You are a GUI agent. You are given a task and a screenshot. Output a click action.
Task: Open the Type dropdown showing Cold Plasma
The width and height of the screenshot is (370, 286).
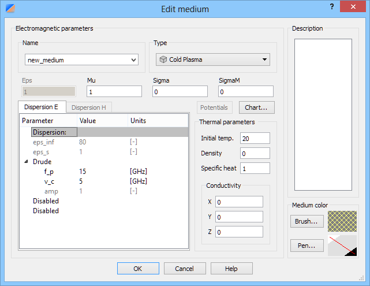213,60
